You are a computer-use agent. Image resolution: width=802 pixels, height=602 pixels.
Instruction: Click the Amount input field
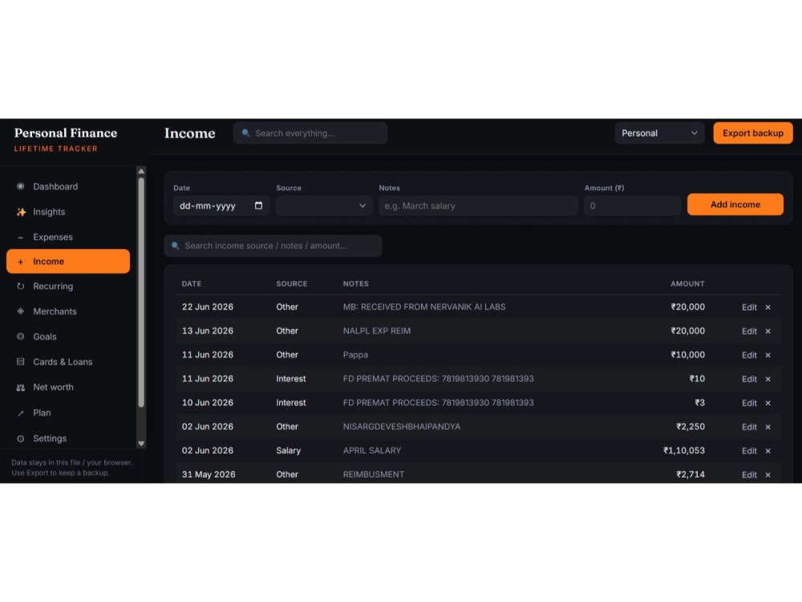coord(633,205)
